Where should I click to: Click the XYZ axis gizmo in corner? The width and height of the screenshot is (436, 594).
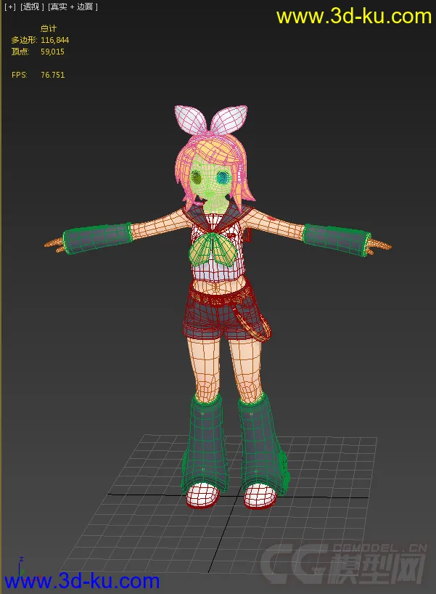coord(21,566)
